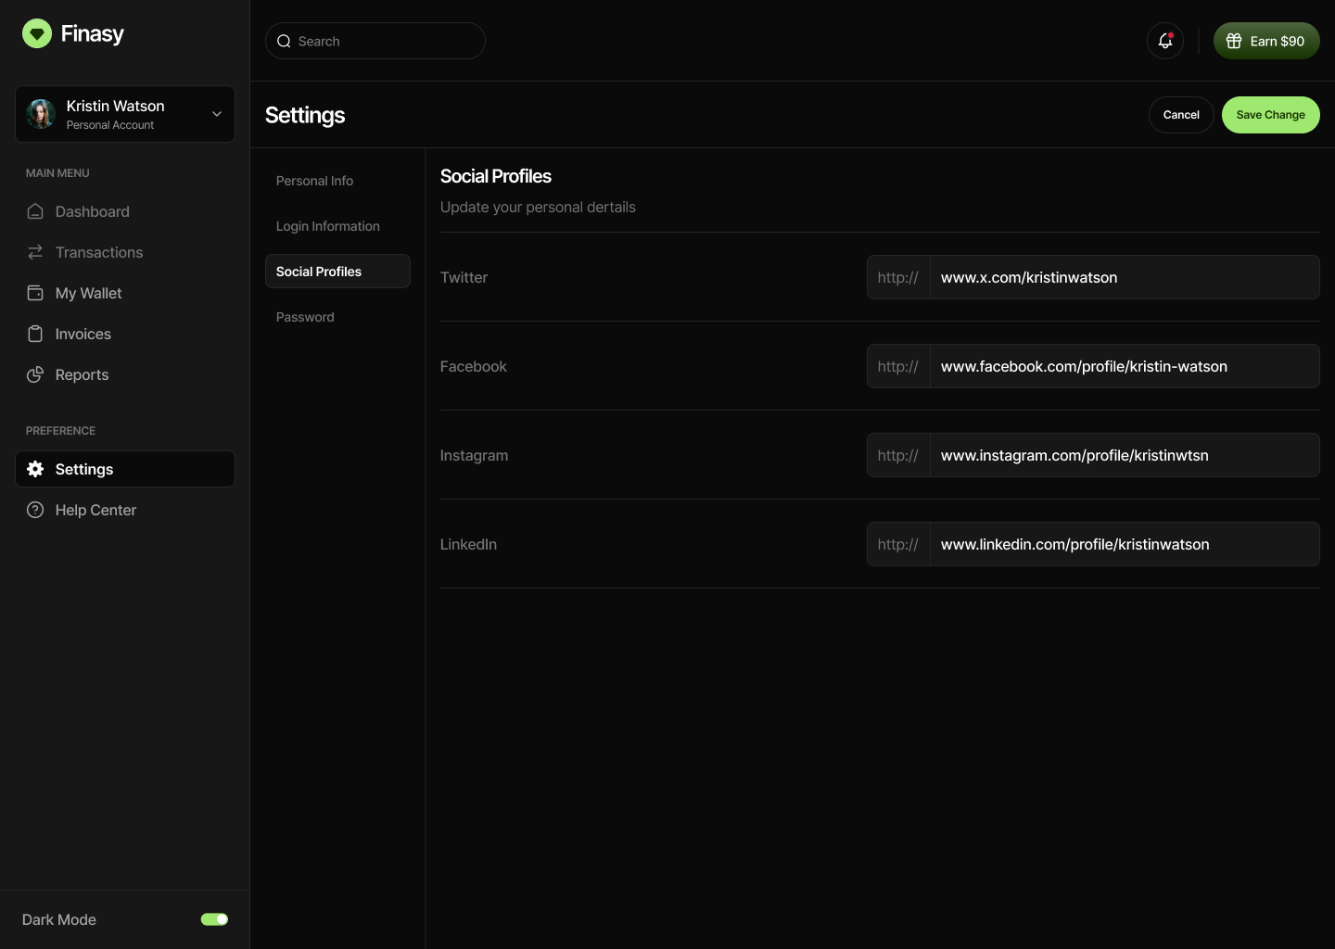Image resolution: width=1335 pixels, height=949 pixels.
Task: Click the Personal Account subtitle
Action: pos(110,125)
